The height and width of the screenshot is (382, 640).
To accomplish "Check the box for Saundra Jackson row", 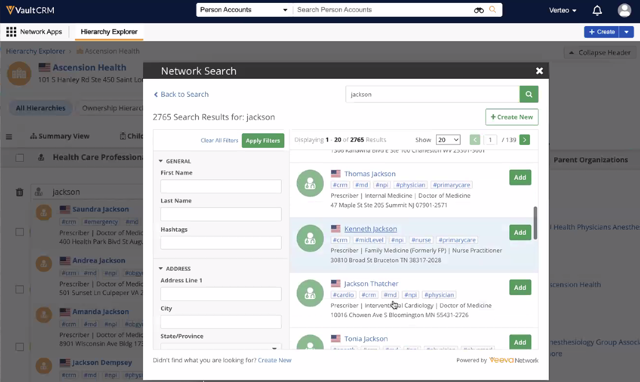I will (x=20, y=232).
